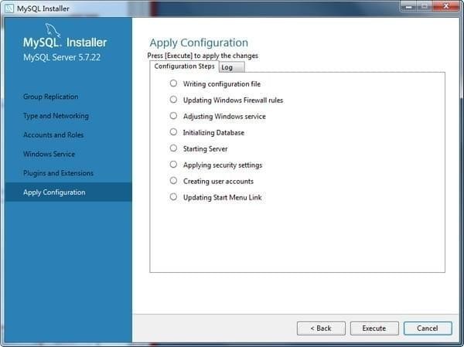The width and height of the screenshot is (464, 347).
Task: Click Execute to apply changes
Action: (x=374, y=328)
